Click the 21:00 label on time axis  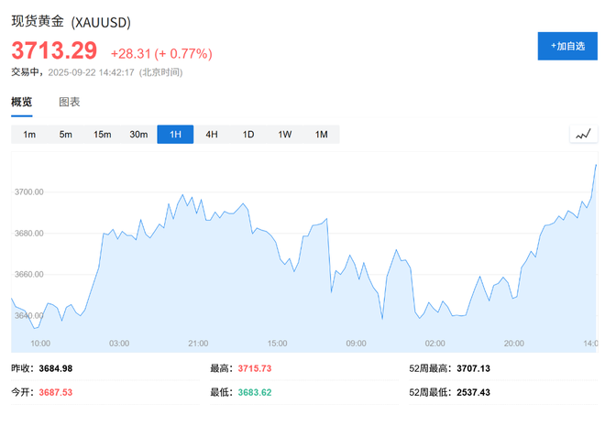click(x=198, y=344)
